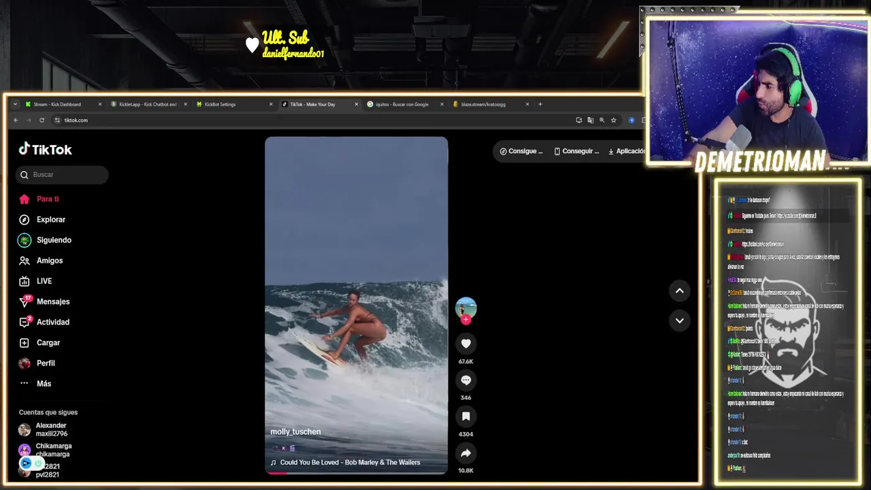Click the Aplicación download button
Viewport: 871px width, 490px height.
[x=626, y=151]
